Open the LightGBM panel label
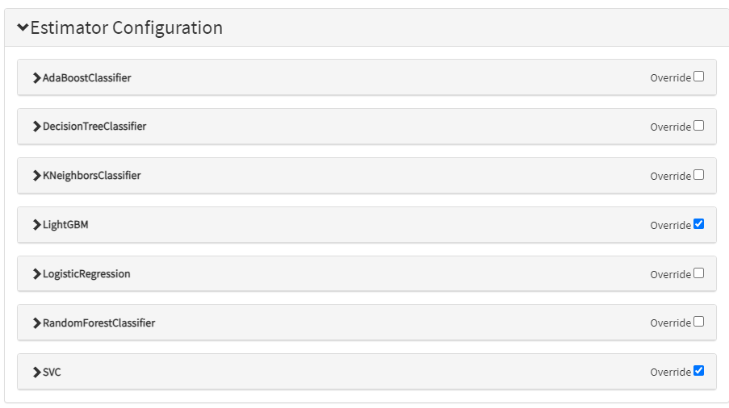 pos(65,225)
